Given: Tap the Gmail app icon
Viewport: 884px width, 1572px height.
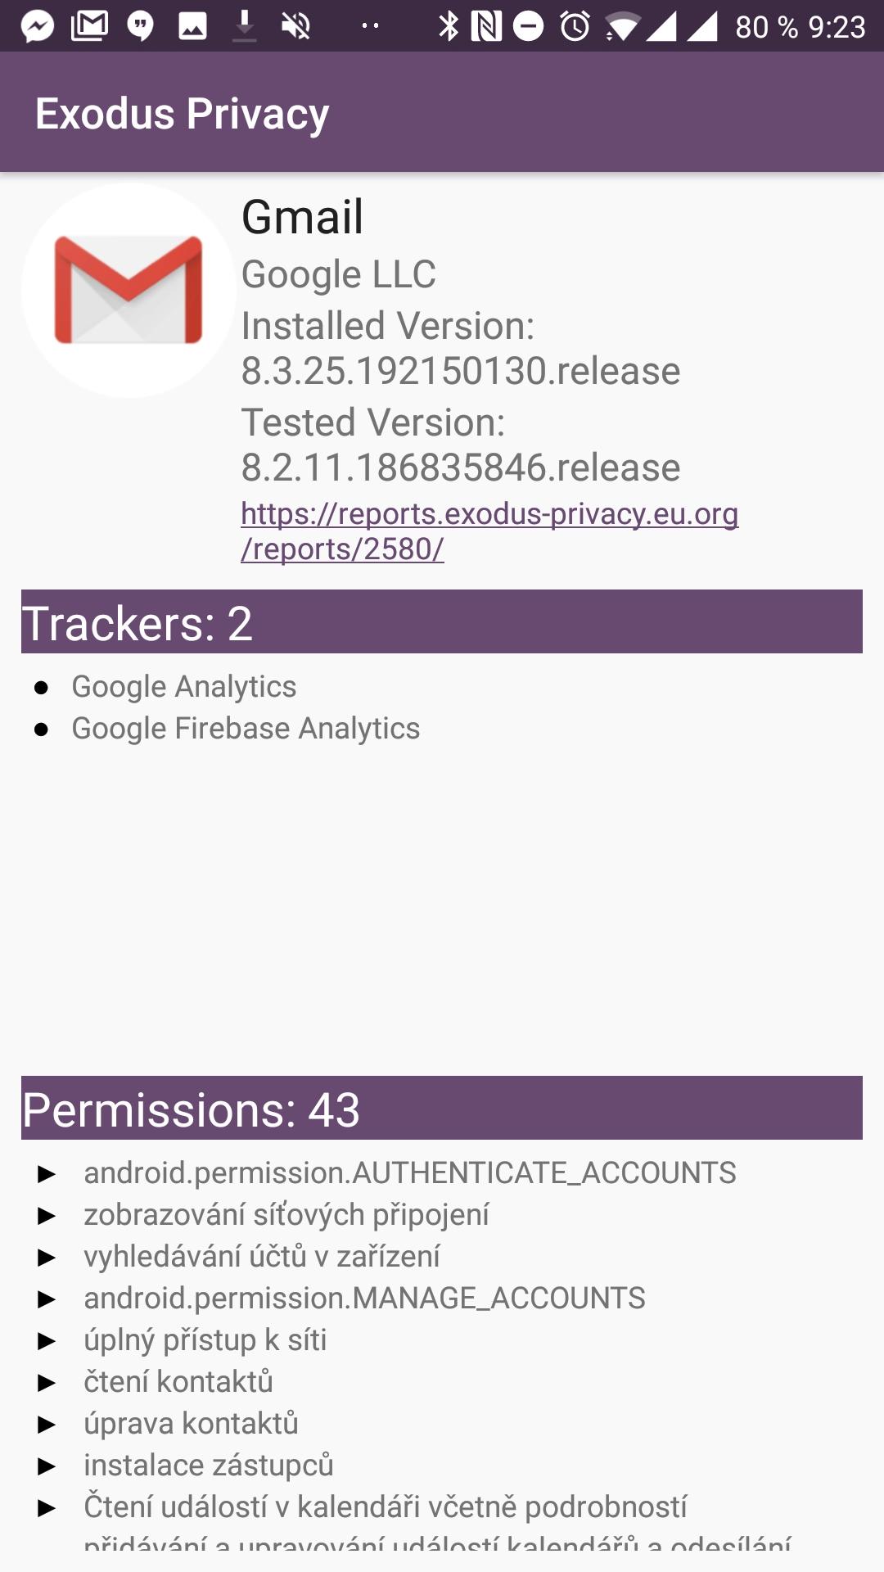Looking at the screenshot, I should tap(129, 290).
